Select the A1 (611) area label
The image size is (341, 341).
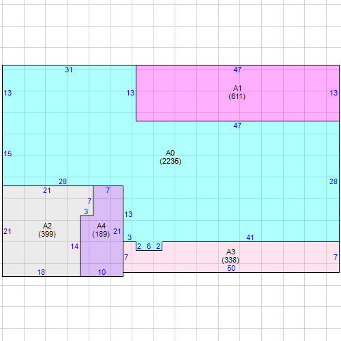pos(237,92)
